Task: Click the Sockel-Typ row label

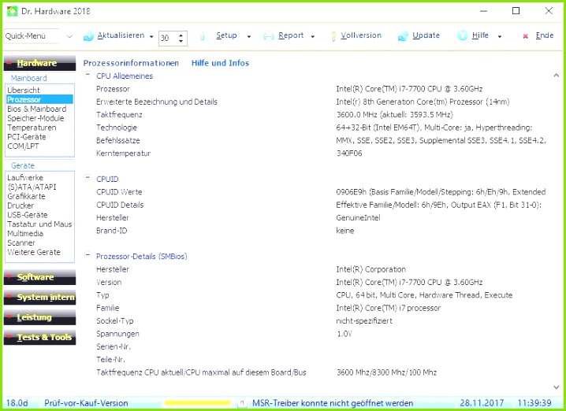Action: (x=115, y=321)
